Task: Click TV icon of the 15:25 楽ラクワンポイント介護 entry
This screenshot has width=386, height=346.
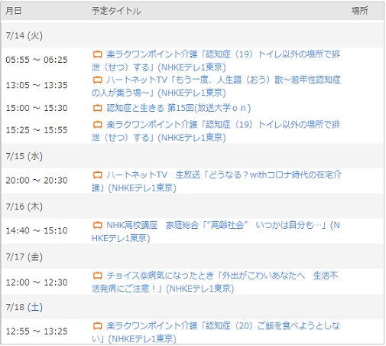Action: pos(97,125)
